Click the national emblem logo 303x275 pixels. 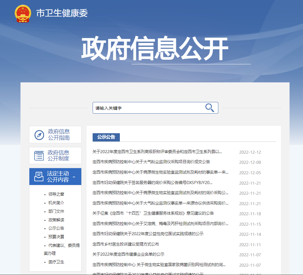(23, 13)
